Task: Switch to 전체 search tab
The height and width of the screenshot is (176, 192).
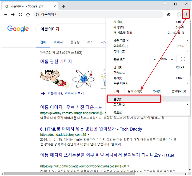Action: [x=43, y=42]
